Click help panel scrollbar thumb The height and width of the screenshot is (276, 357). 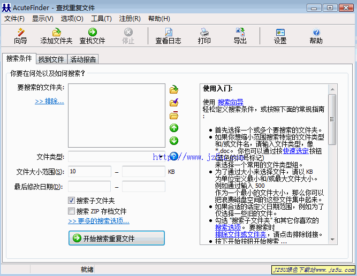(x=332, y=119)
